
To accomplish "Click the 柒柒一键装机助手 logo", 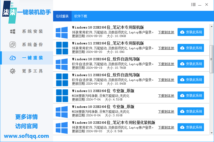I will tap(27, 12).
